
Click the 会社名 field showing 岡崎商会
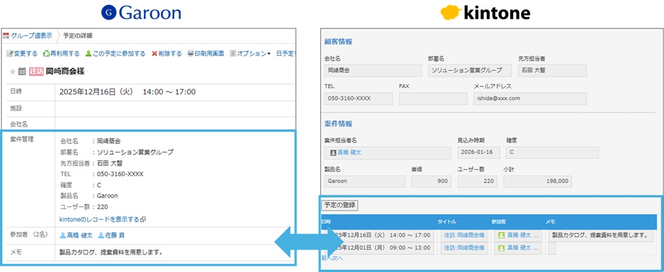click(x=373, y=70)
